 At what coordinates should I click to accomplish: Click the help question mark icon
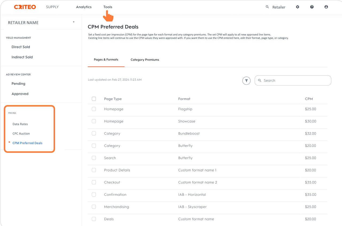click(312, 7)
